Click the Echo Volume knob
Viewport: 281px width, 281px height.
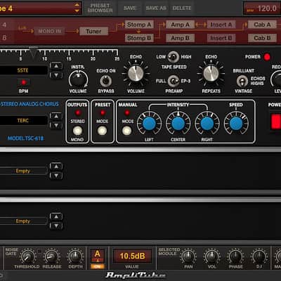coord(136,74)
